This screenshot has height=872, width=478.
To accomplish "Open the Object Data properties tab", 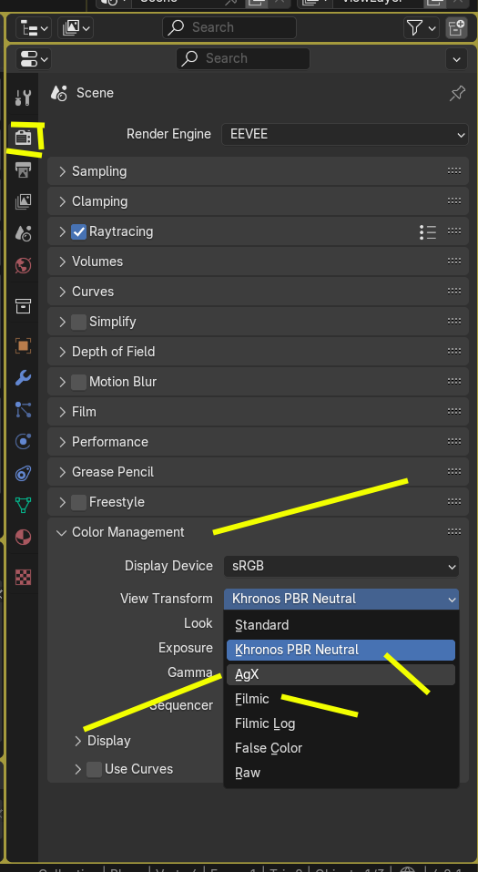I will pos(23,505).
